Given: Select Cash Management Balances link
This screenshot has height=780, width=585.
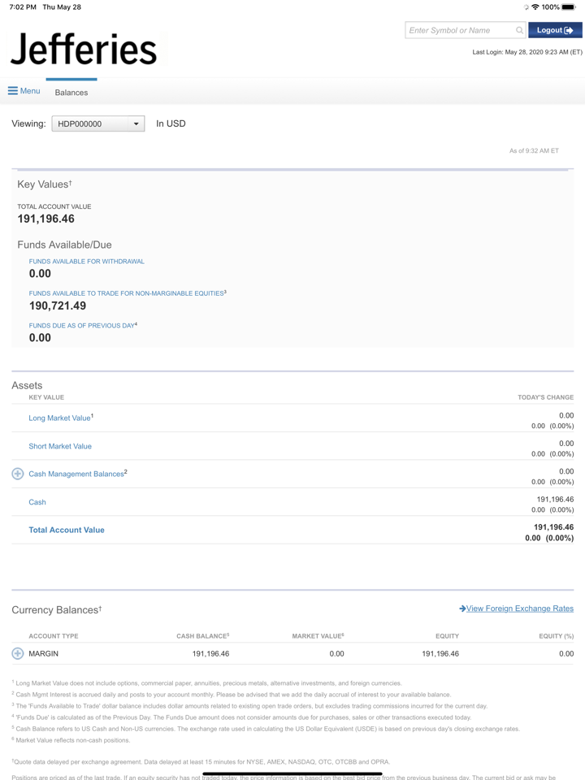Looking at the screenshot, I should [76, 474].
